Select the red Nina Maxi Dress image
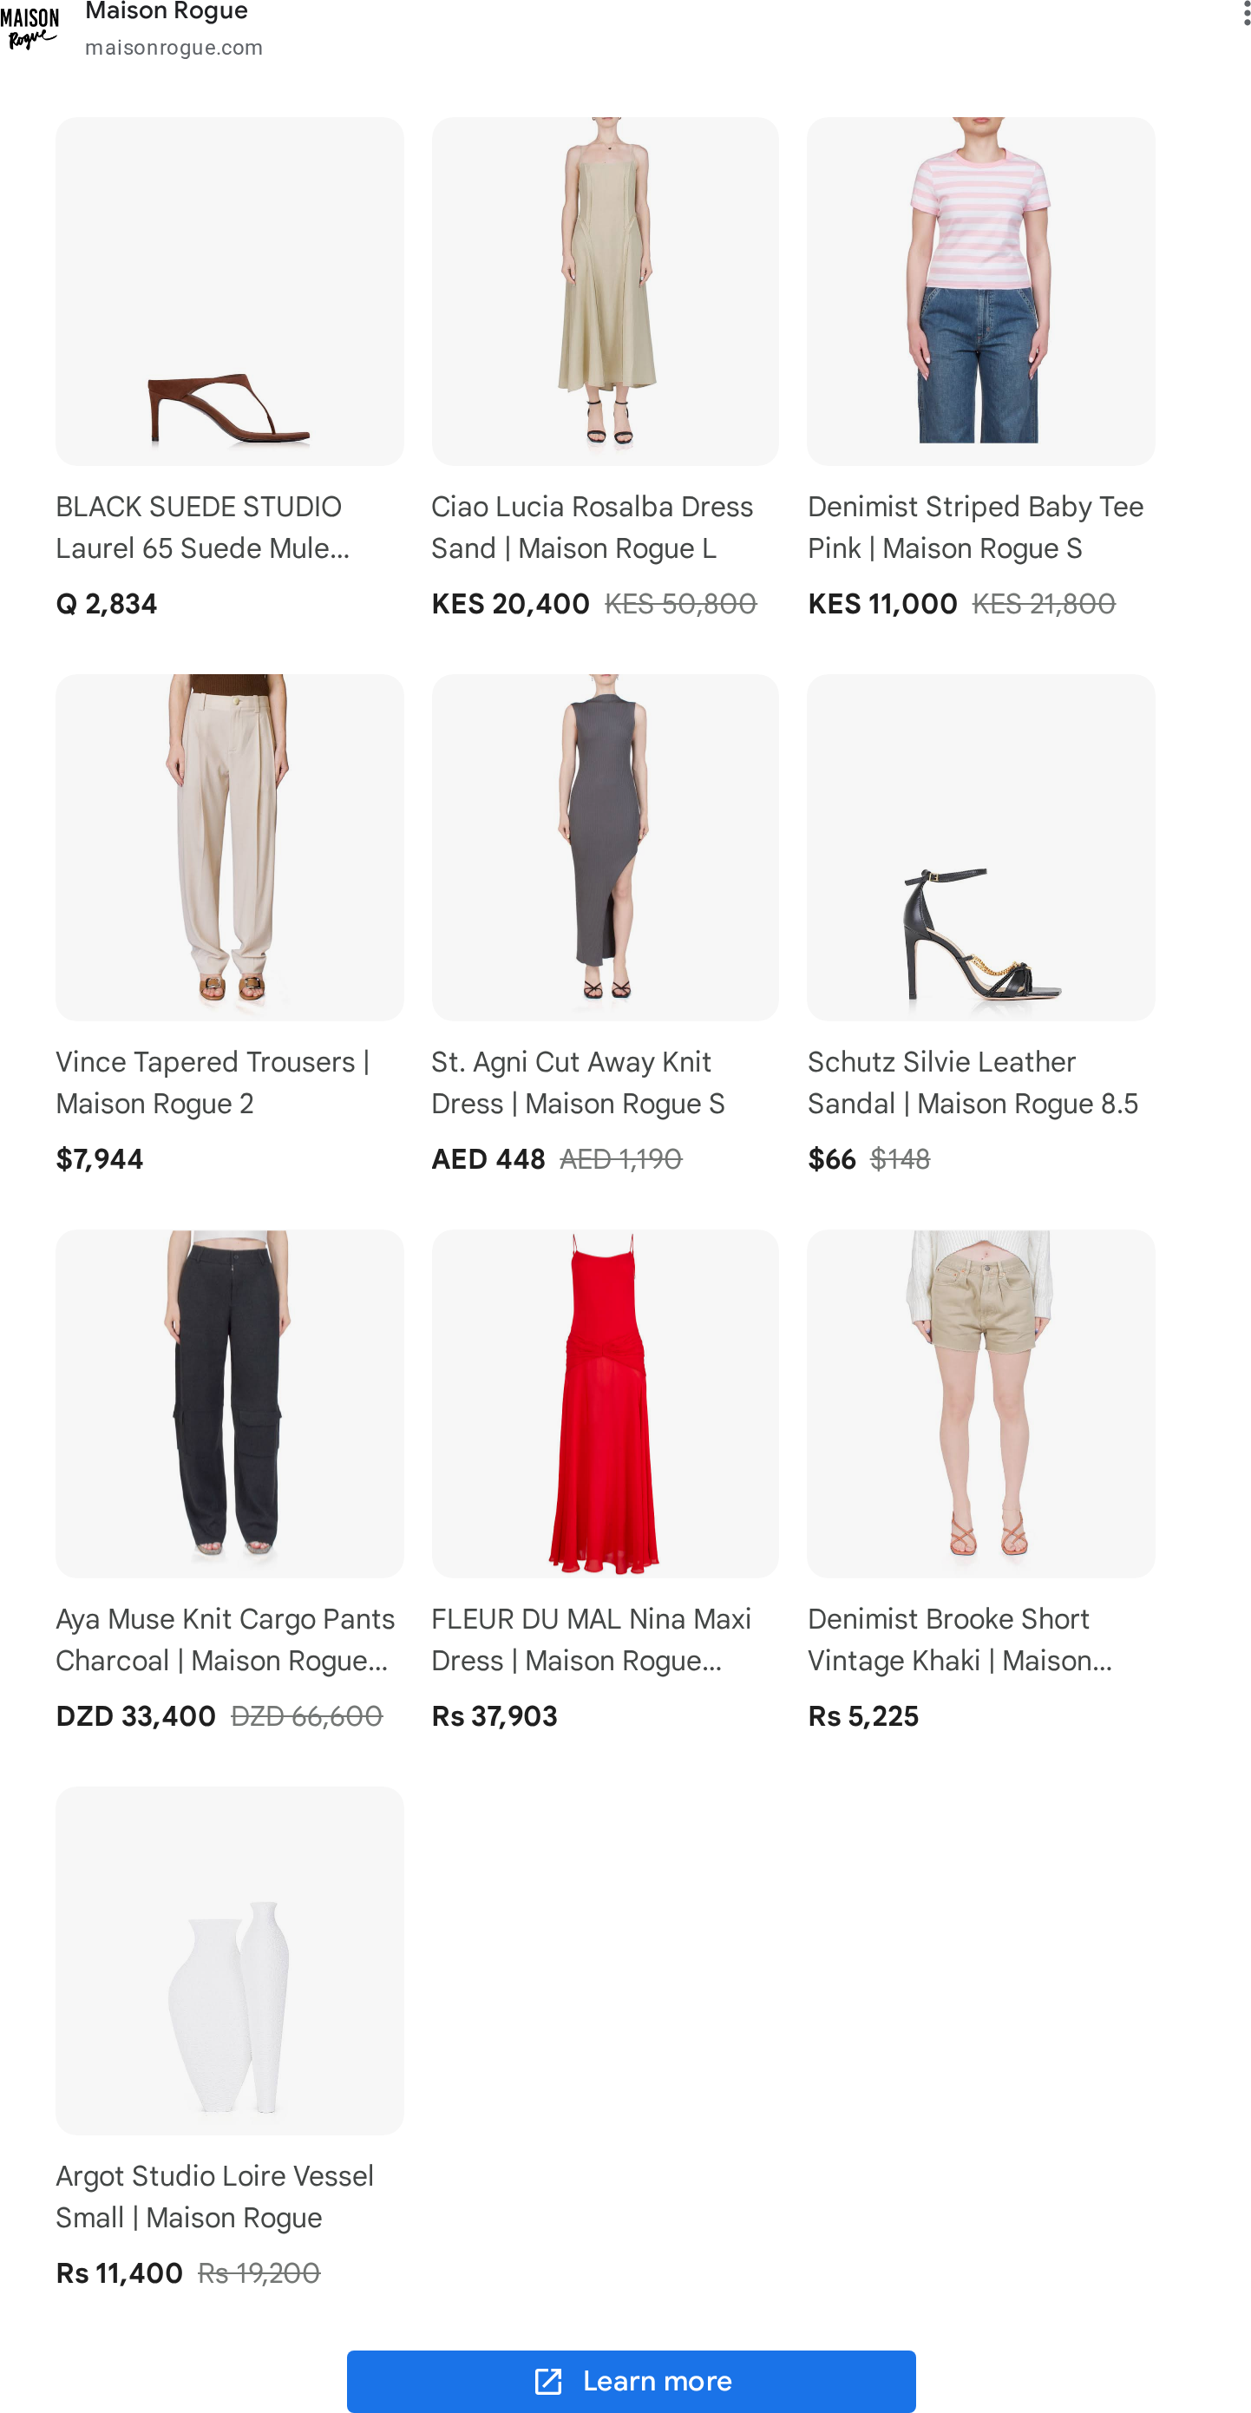Screen dimensions: 1251x2413 pyautogui.click(x=605, y=1403)
